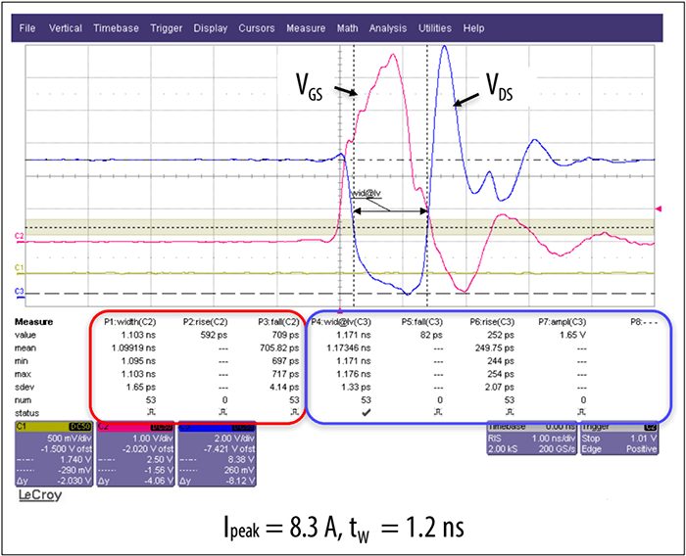This screenshot has width=686, height=556.
Task: Click the P4 status checkmark icon
Action: [x=367, y=413]
